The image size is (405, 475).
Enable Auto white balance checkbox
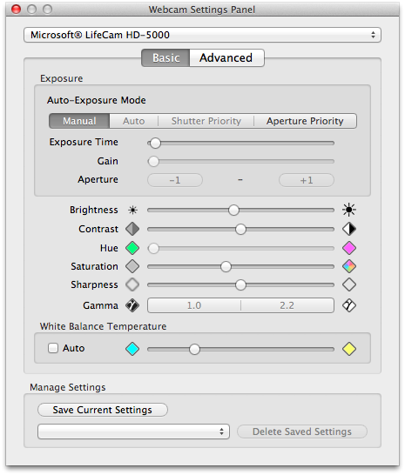(53, 348)
